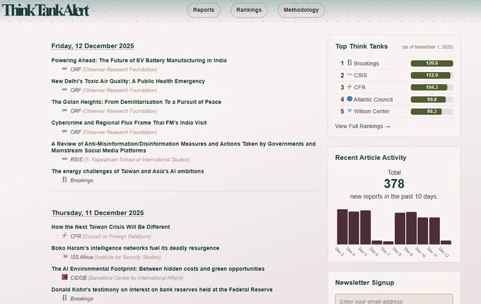Open Donald Kohn's testimony article

(x=162, y=290)
